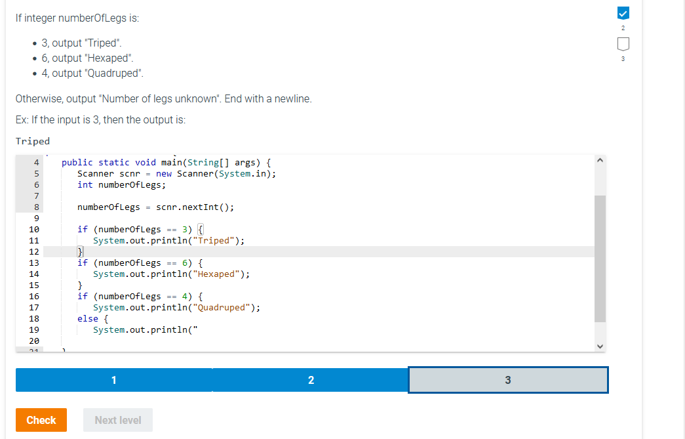Click the scroll-down arrow in the code editor
Viewport: 685px width, 439px height.
pyautogui.click(x=599, y=346)
